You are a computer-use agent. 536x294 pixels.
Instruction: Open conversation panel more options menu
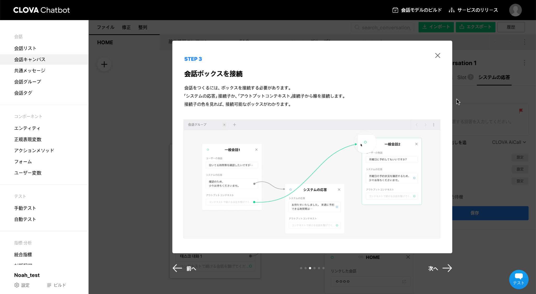524,63
